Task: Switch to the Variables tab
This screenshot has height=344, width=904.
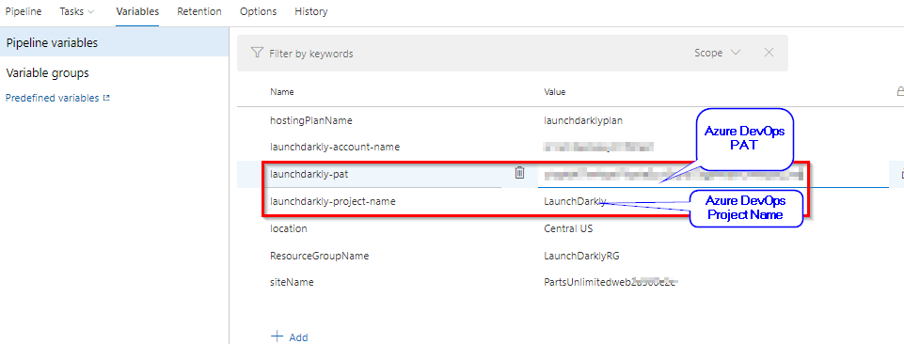Action: pyautogui.click(x=137, y=11)
